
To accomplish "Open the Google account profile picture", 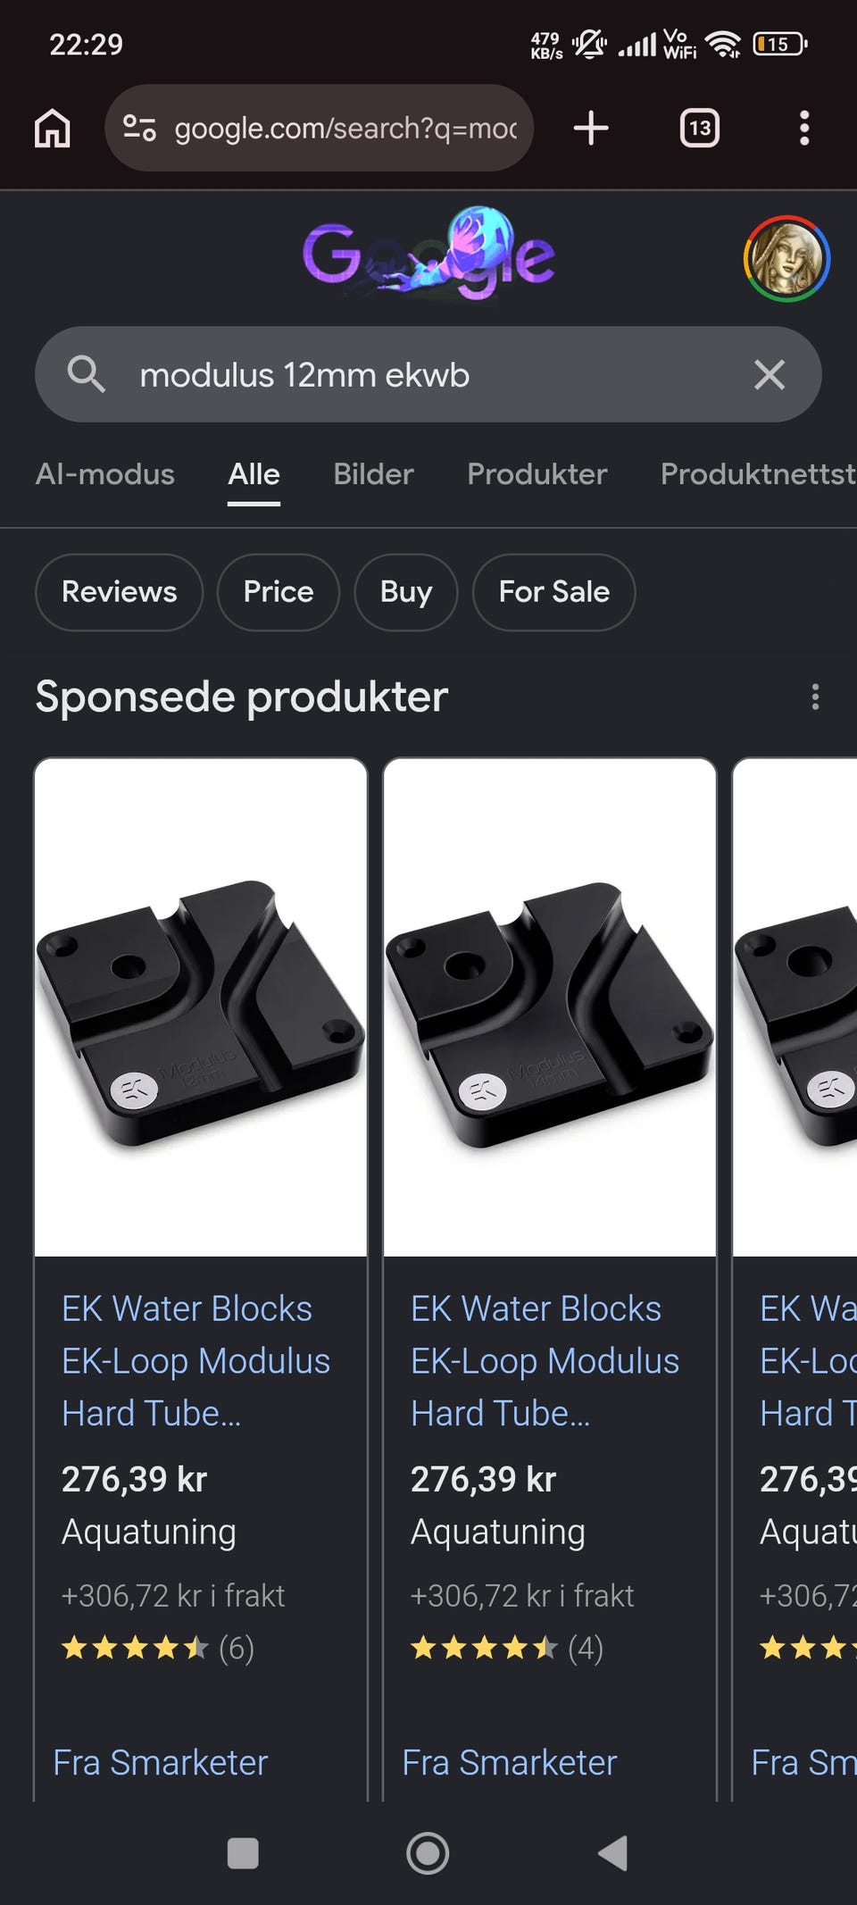I will point(786,258).
